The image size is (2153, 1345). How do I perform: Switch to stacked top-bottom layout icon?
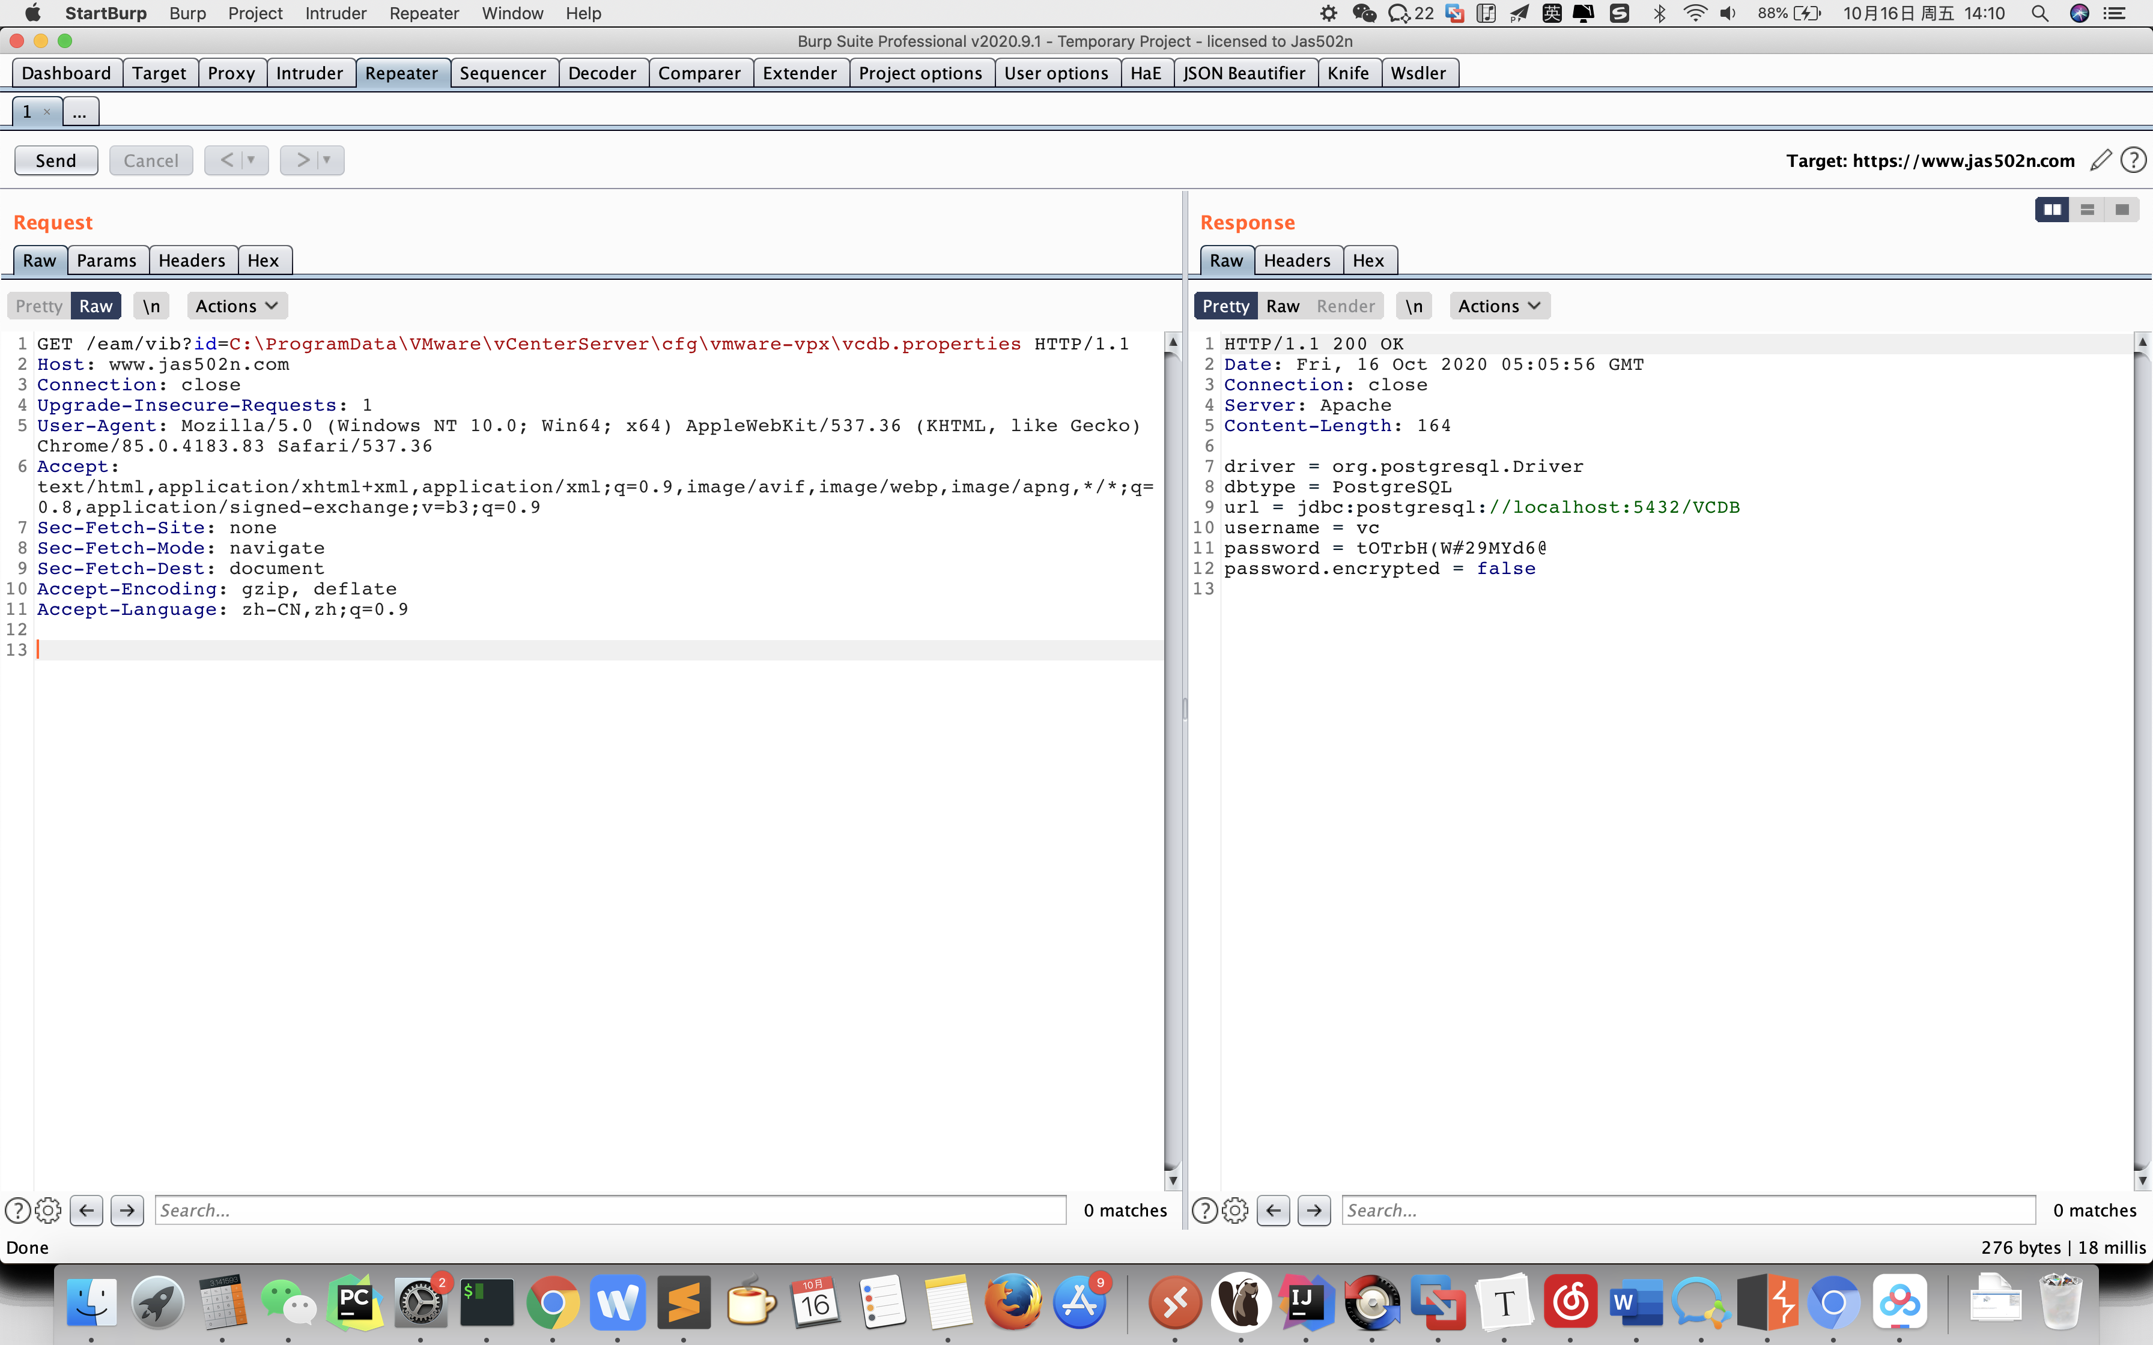2087,210
